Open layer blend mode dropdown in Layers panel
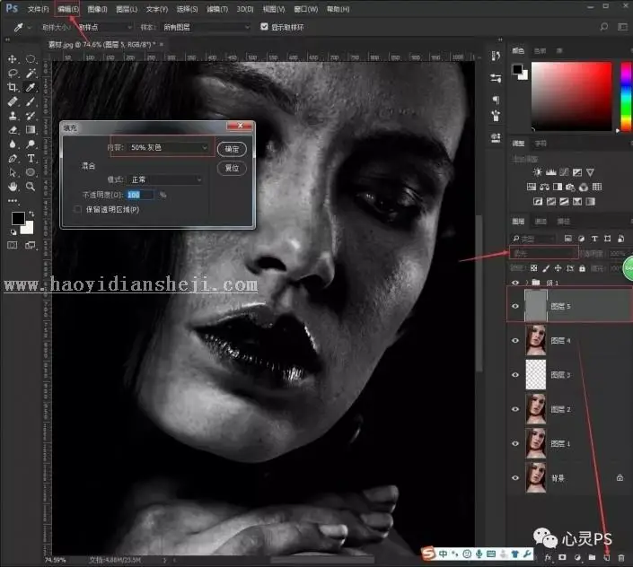633x567 pixels. (x=543, y=253)
